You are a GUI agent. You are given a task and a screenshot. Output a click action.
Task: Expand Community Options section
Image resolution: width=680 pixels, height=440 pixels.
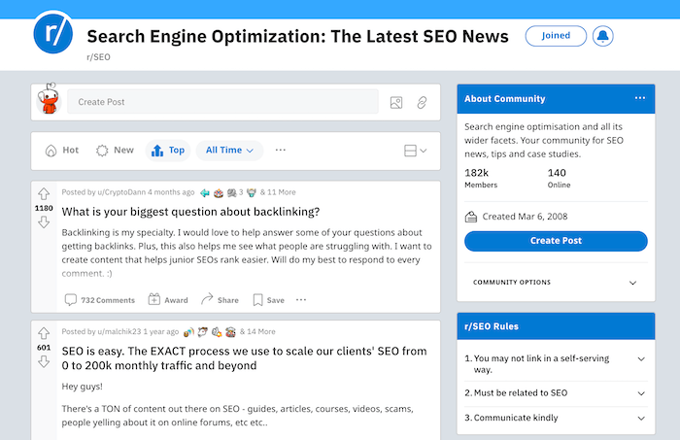tap(556, 283)
